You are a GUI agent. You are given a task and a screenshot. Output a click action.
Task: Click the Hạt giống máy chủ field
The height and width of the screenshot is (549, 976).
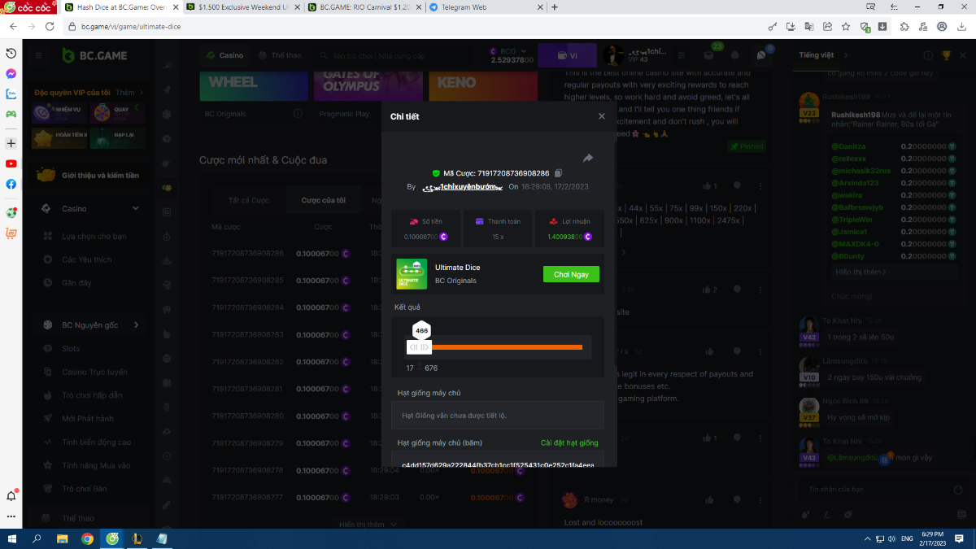(x=498, y=416)
